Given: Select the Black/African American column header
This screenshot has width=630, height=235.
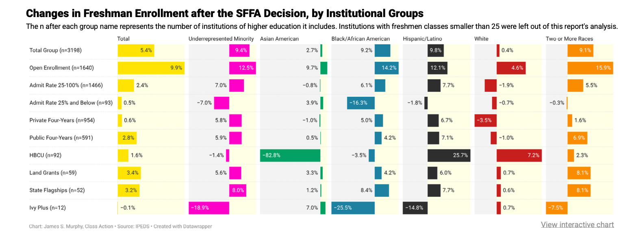Looking at the screenshot, I should coord(361,39).
